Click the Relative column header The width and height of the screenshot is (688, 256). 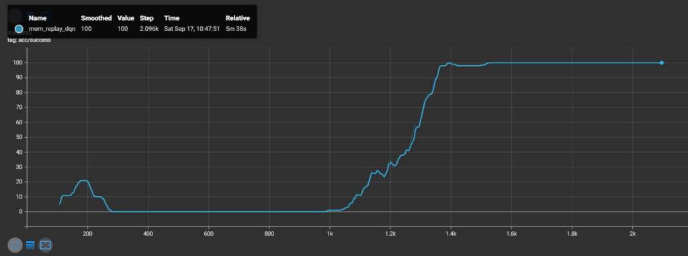[x=238, y=18]
